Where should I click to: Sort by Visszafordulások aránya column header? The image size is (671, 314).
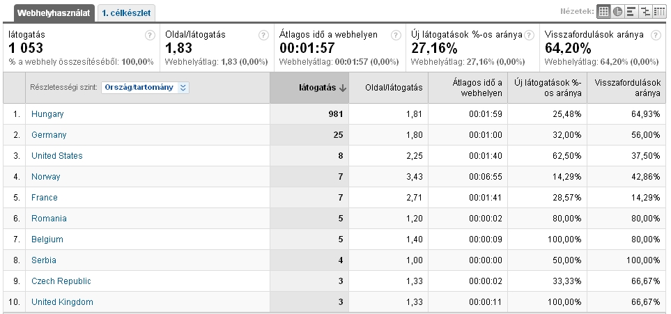pyautogui.click(x=626, y=88)
